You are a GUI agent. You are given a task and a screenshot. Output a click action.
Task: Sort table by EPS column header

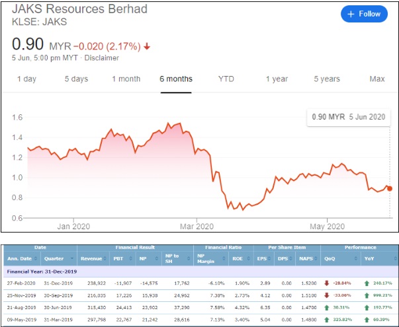[263, 259]
